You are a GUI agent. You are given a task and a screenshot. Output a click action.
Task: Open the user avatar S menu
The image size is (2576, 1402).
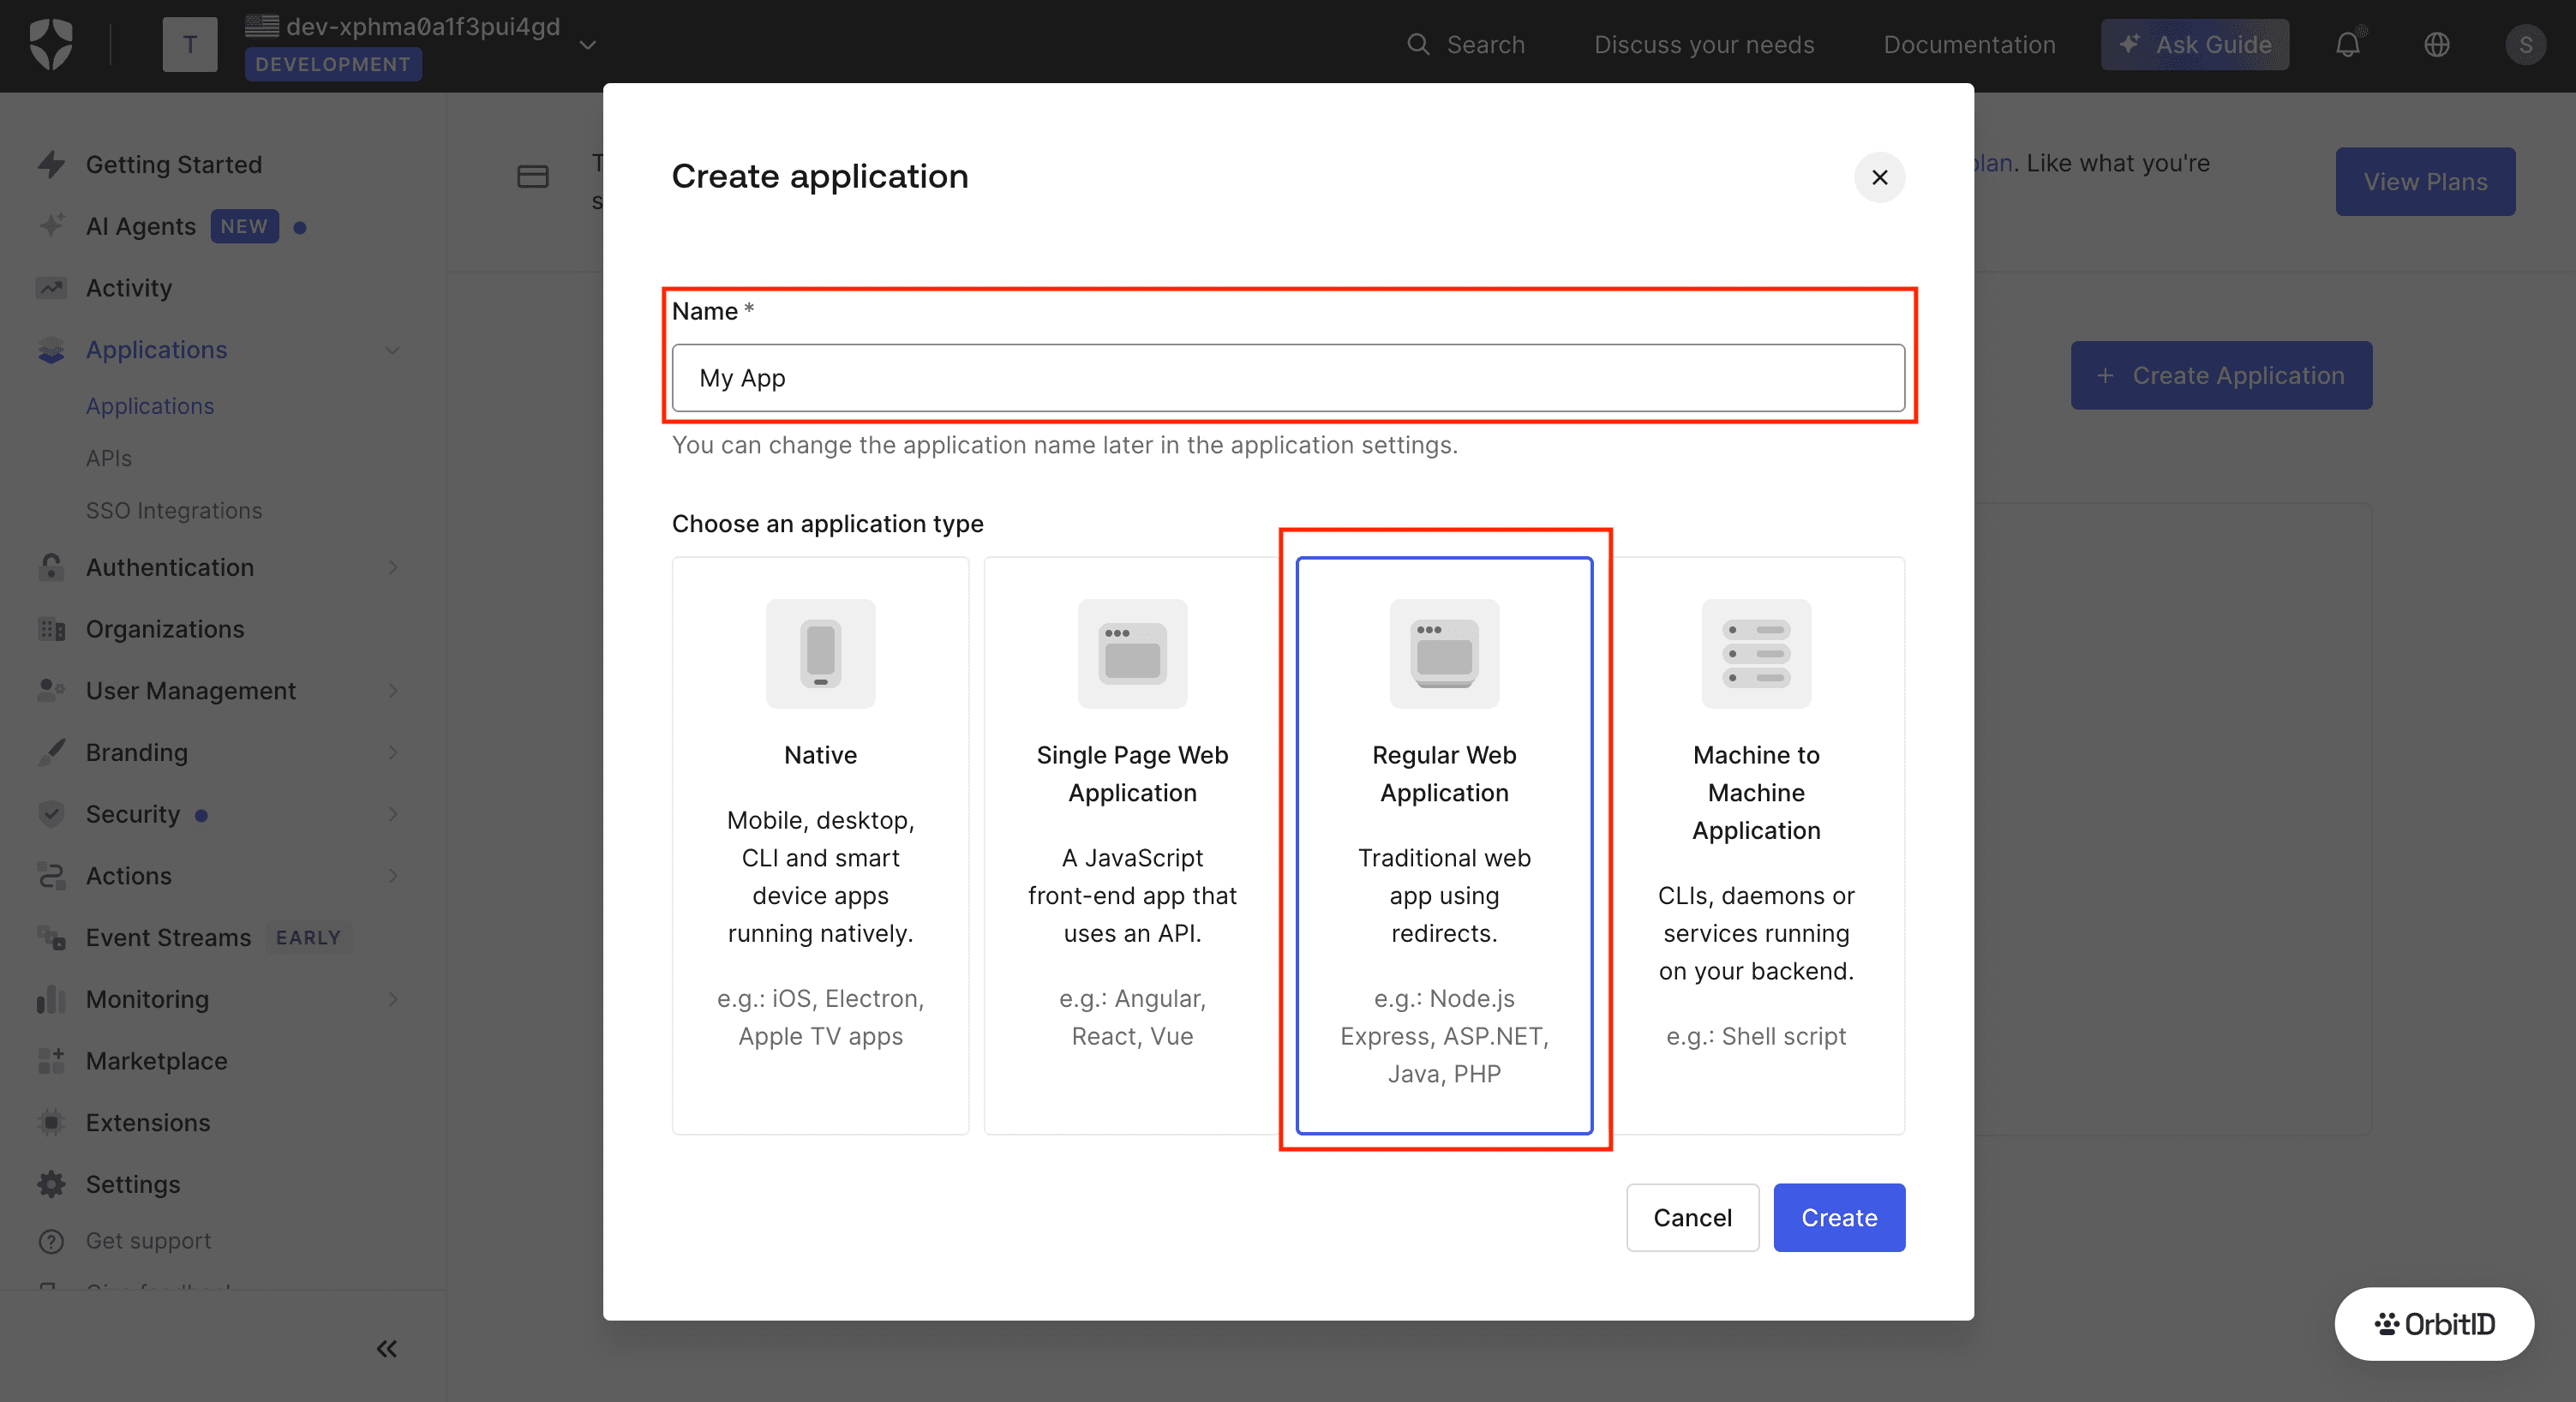[2525, 45]
